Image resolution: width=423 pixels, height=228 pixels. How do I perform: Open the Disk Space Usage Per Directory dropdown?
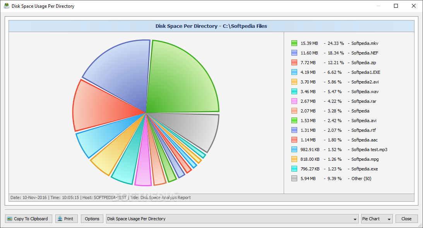[232, 219]
